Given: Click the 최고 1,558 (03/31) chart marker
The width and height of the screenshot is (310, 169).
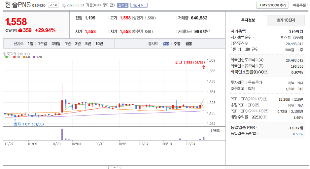Looking at the screenshot, I should (190, 63).
